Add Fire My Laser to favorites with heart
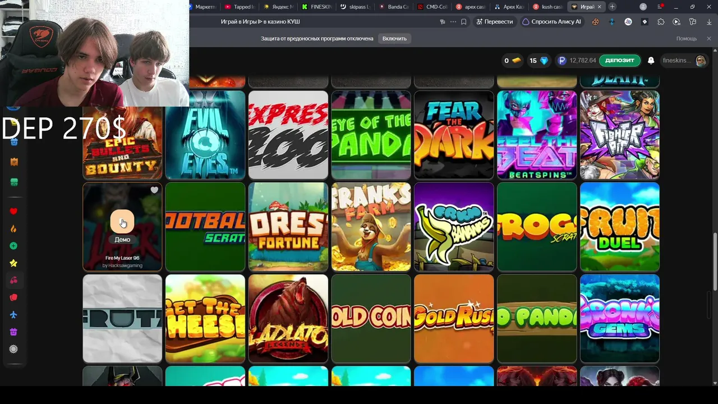Screen dimensions: 718x404 [154, 190]
